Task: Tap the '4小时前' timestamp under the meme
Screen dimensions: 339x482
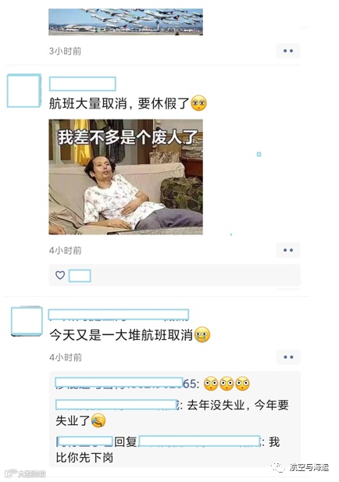Action: (x=66, y=251)
